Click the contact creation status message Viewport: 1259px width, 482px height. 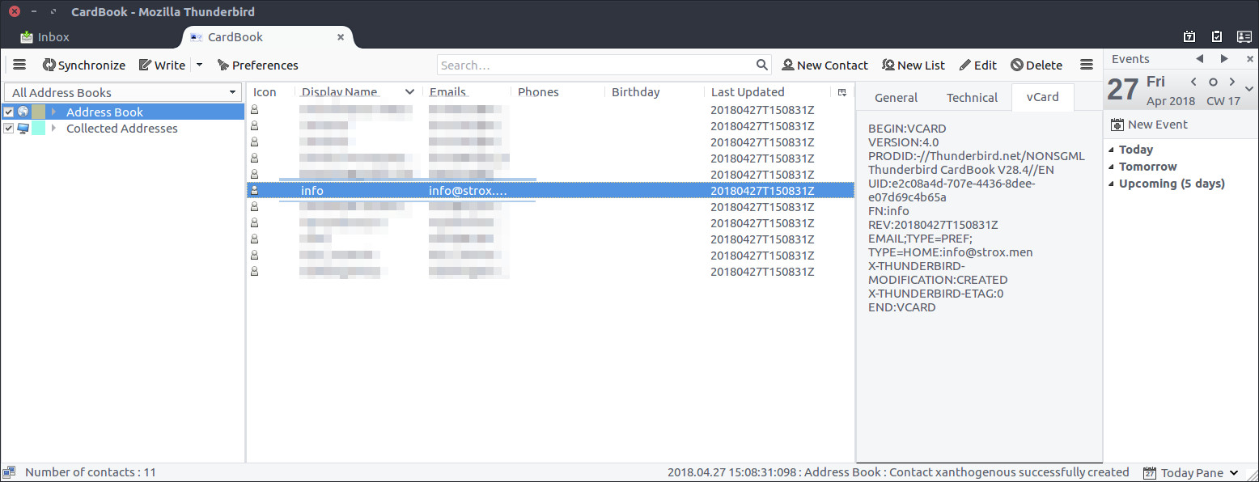898,472
